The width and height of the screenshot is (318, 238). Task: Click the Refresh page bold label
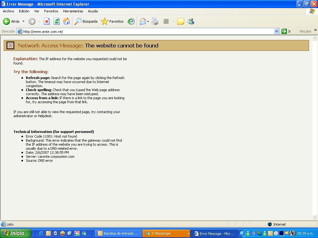click(38, 78)
